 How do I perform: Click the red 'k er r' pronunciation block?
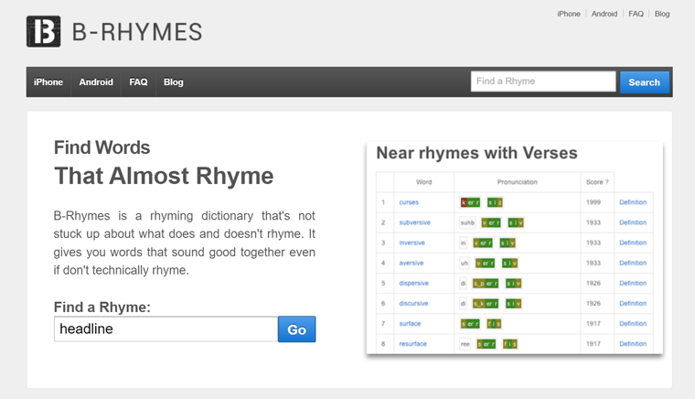point(470,202)
